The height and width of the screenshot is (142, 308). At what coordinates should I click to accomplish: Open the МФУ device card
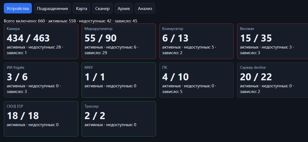click(x=119, y=80)
